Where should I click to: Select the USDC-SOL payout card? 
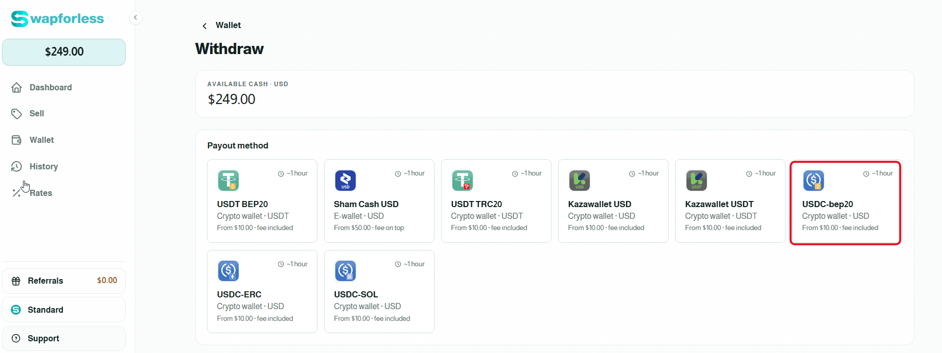point(379,292)
